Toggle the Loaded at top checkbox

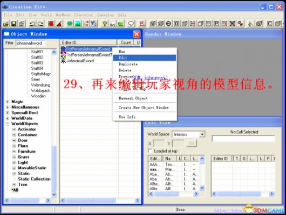click(150, 151)
